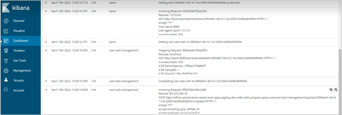Filter for value with magnifier plus icon

(x=331, y=90)
